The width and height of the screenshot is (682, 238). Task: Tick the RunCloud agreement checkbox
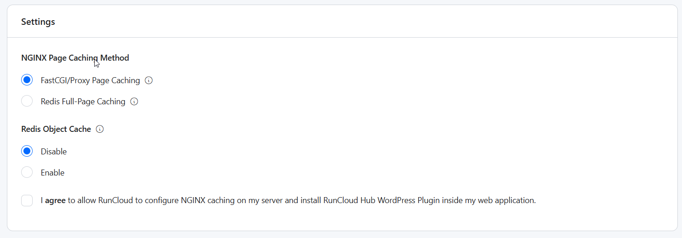(x=27, y=200)
